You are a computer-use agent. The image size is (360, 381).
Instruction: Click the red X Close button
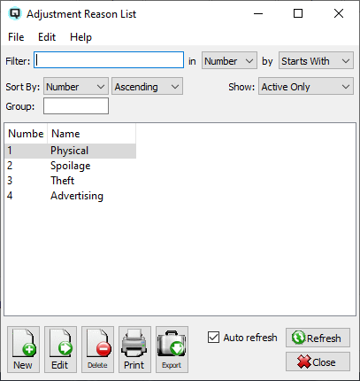pos(318,362)
